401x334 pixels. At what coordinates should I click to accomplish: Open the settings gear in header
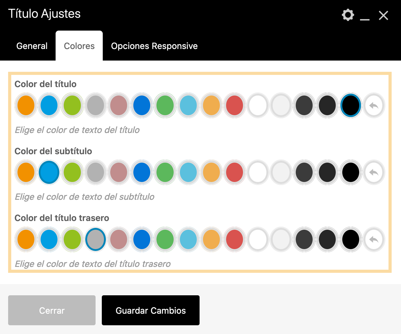tap(348, 15)
